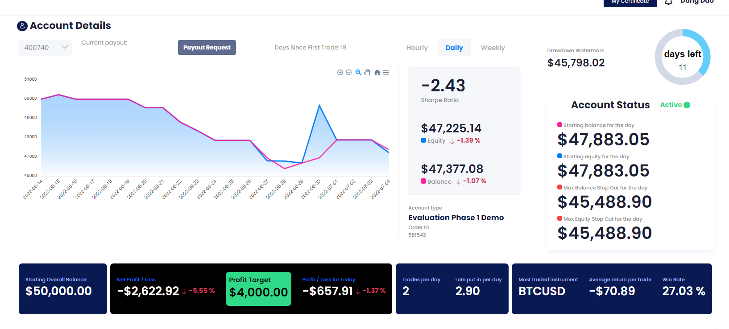Click the Profit Target green card
Viewport: 729px width, 329px height.
pos(258,289)
